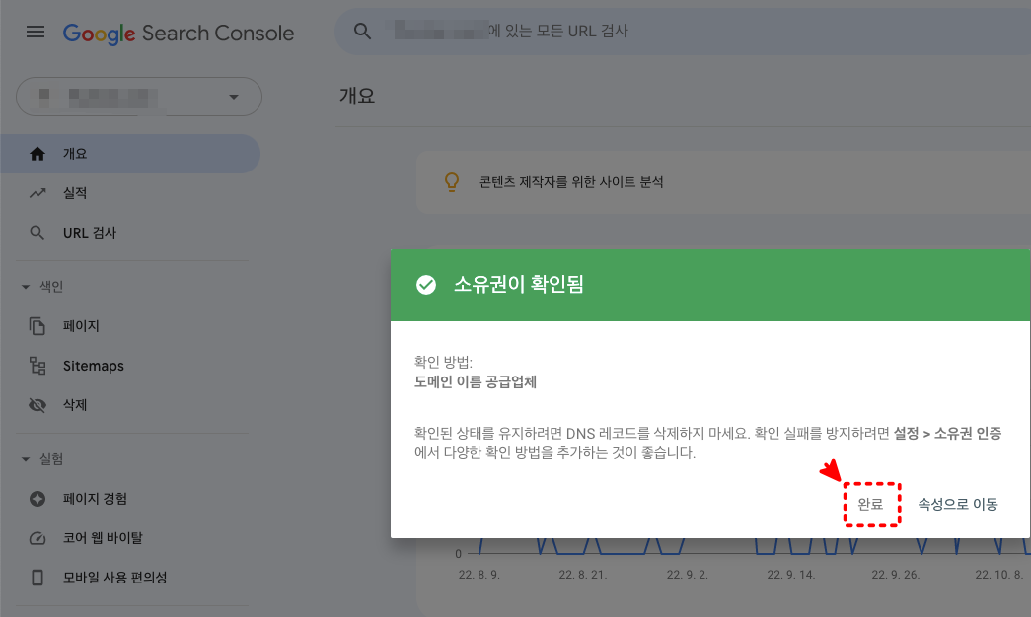Click the lightbulb icon on the site analysis banner
1031x617 pixels.
451,182
